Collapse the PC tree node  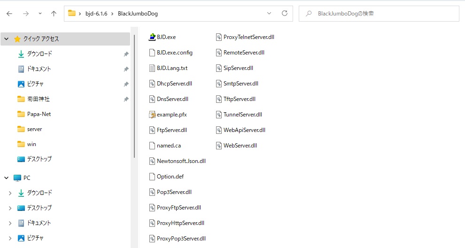click(7, 178)
